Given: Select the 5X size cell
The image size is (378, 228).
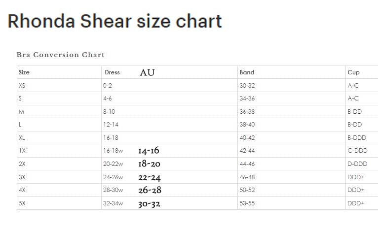Looking at the screenshot, I should [22, 203].
